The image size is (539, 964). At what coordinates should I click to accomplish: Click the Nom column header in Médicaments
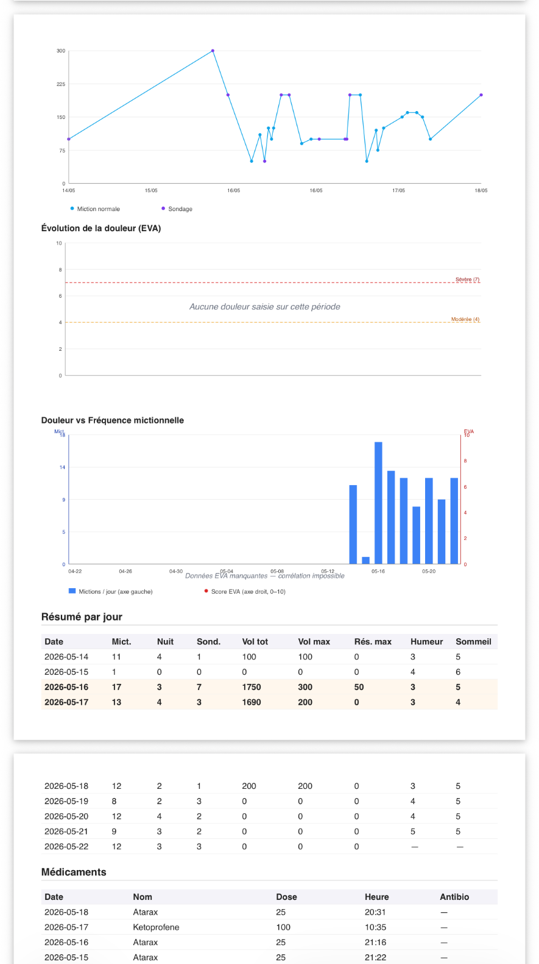tap(143, 897)
